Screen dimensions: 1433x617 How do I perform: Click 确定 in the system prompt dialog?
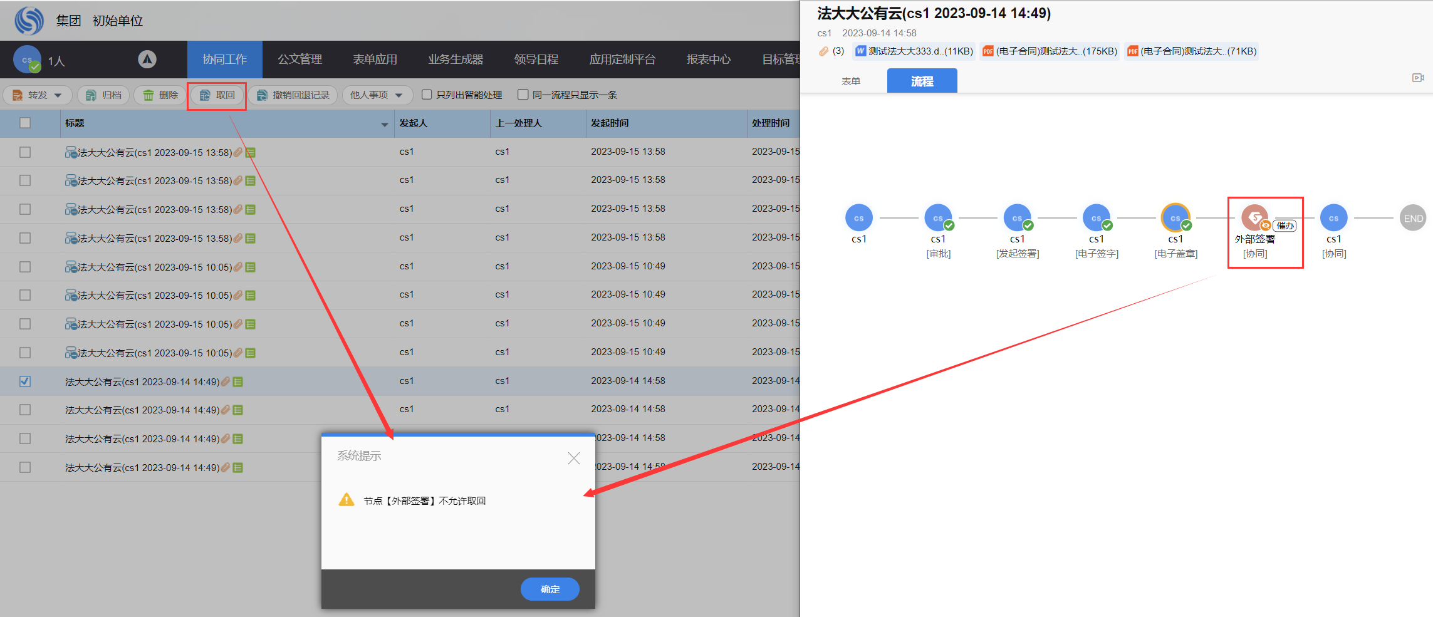550,589
